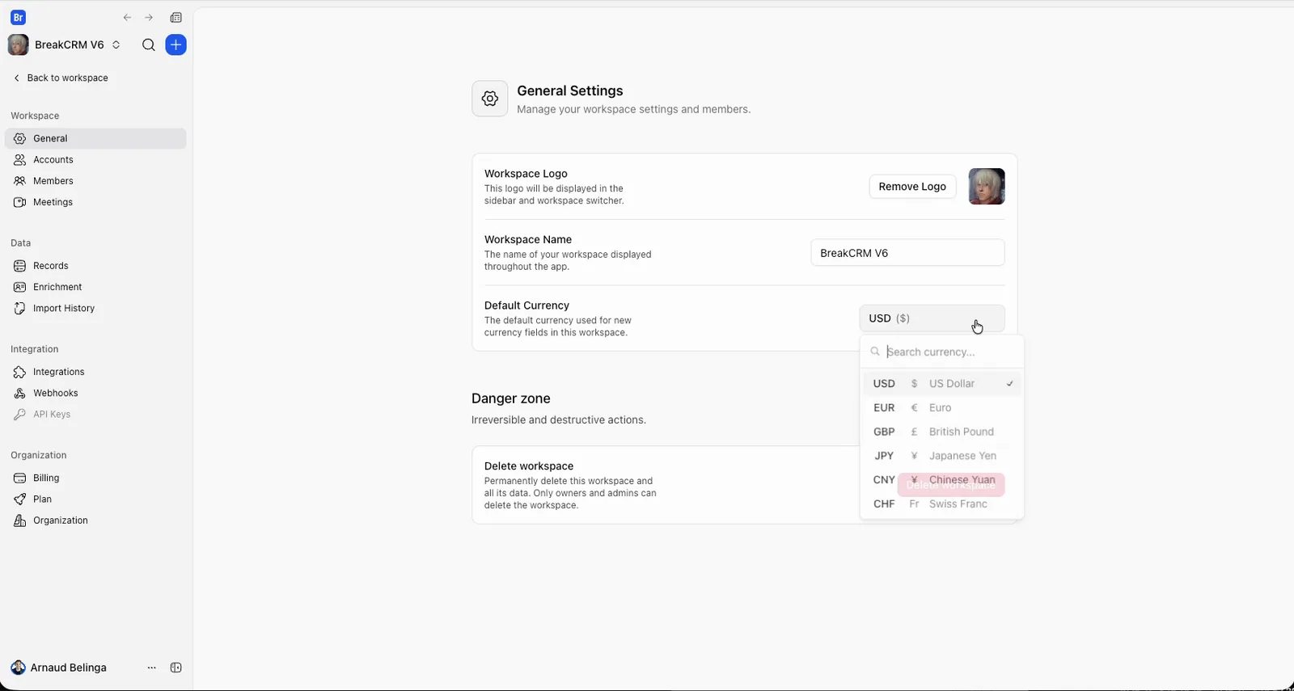Click the Webhooks icon in sidebar
Viewport: 1294px width, 691px height.
point(19,394)
